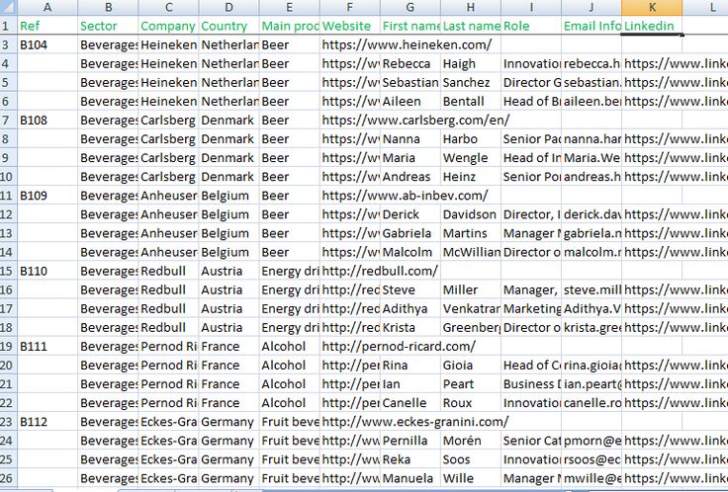The height and width of the screenshot is (492, 728).
Task: Select row 7 header
Action: 8,121
